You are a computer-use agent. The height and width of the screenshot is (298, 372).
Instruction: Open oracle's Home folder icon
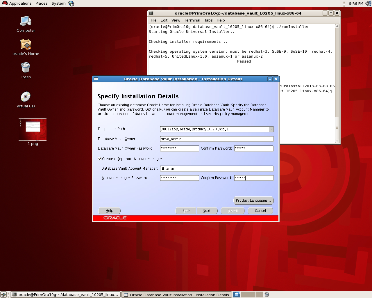pos(26,45)
